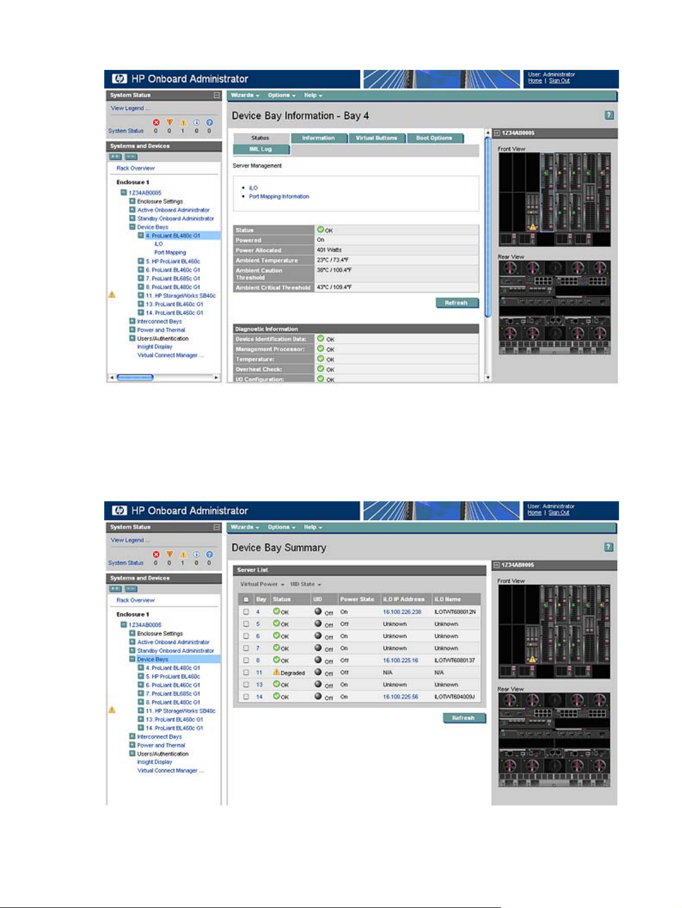
Task: Click UID light icon for bay 8
Action: click(x=318, y=659)
